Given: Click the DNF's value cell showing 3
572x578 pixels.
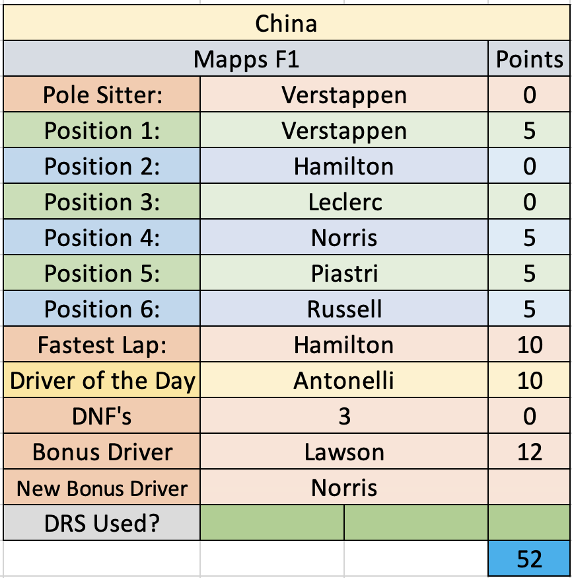Looking at the screenshot, I should pyautogui.click(x=344, y=416).
